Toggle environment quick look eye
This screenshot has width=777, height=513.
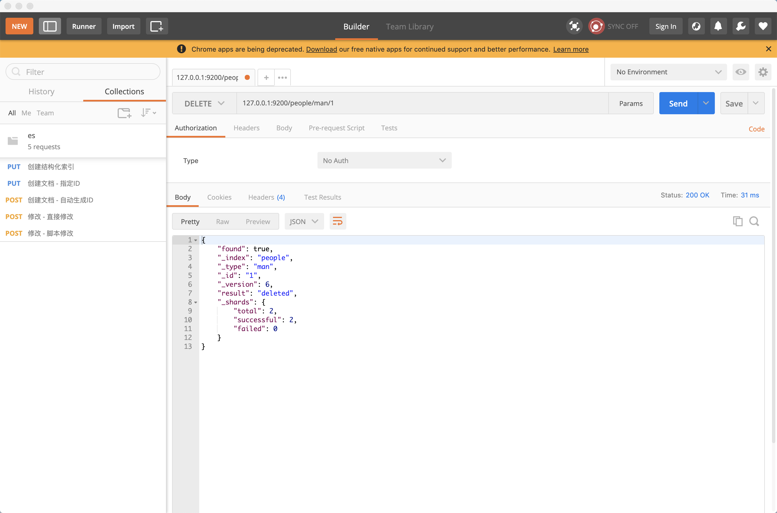pyautogui.click(x=741, y=72)
